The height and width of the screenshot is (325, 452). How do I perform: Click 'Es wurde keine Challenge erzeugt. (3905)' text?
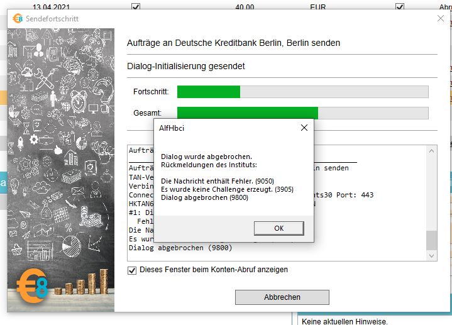coord(227,189)
